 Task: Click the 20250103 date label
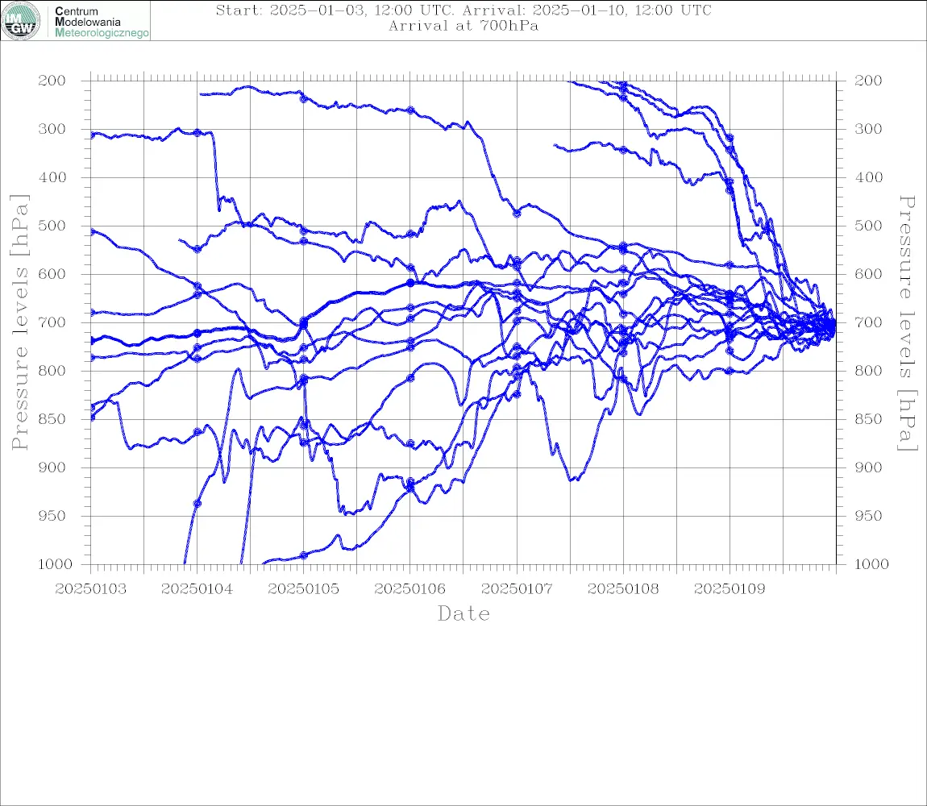tap(90, 589)
